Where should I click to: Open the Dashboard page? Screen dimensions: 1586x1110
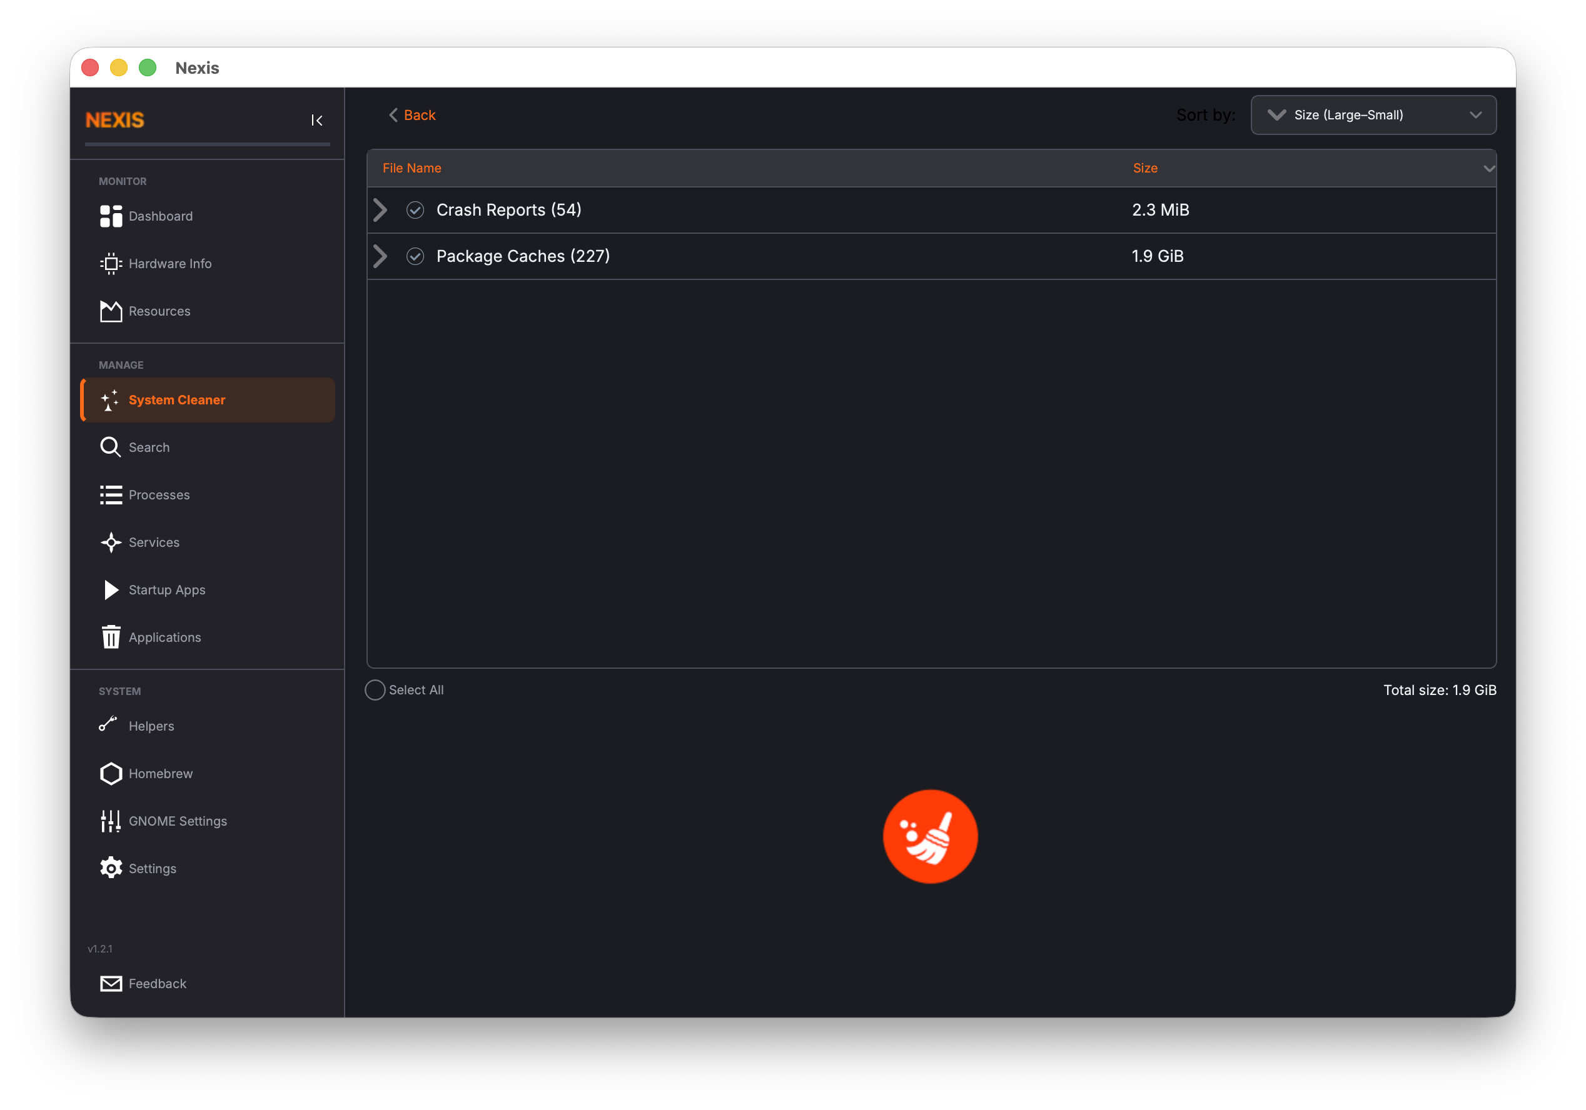(x=160, y=216)
